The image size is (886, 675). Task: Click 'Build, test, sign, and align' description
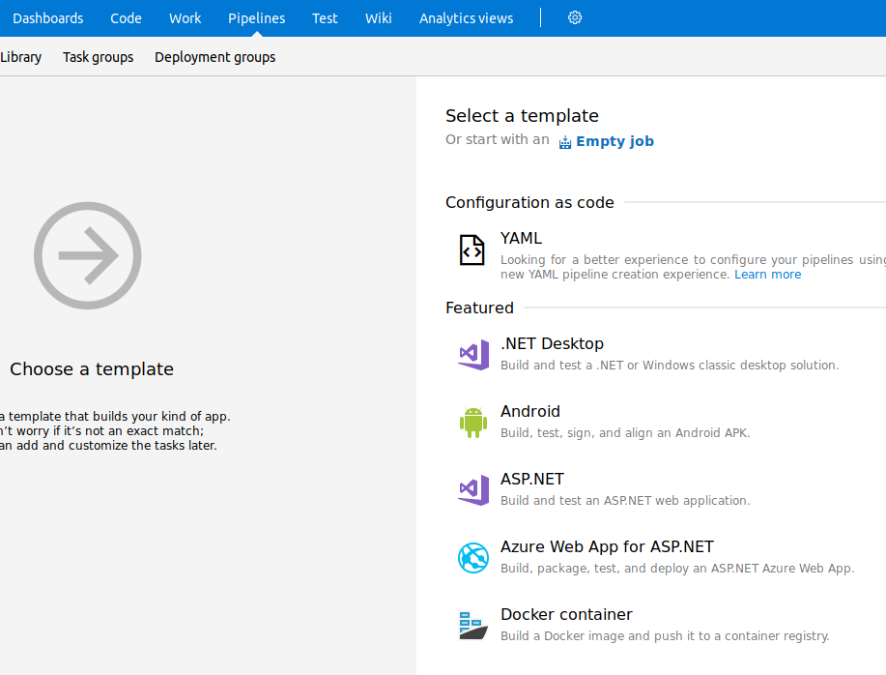tap(625, 433)
